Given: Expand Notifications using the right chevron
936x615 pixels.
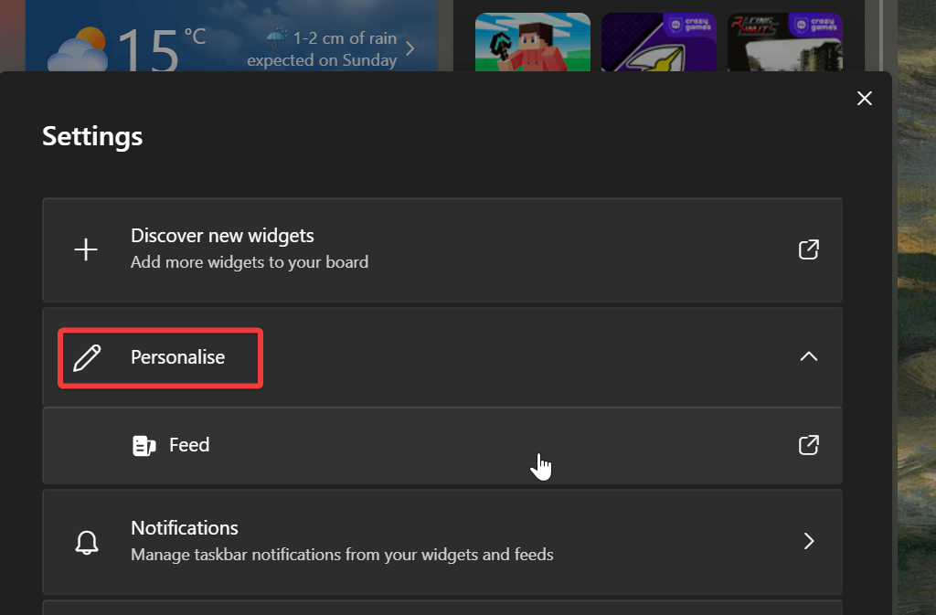Looking at the screenshot, I should [x=808, y=541].
